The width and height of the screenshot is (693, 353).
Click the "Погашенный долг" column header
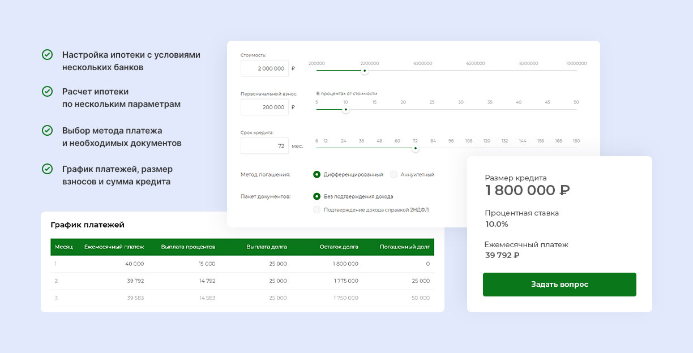point(404,247)
